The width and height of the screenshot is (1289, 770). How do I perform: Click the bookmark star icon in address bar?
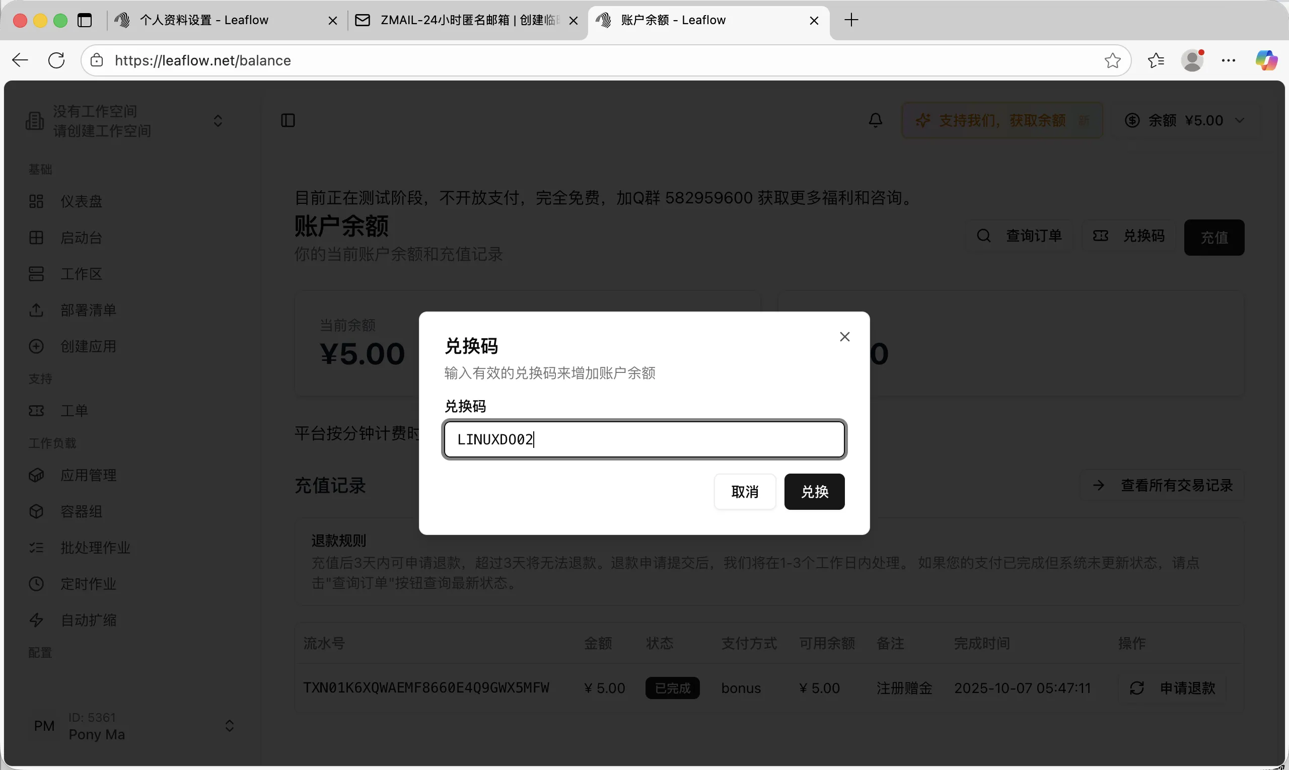tap(1112, 60)
